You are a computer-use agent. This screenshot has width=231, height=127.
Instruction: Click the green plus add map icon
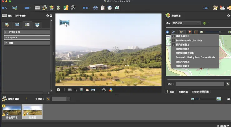(x=204, y=23)
